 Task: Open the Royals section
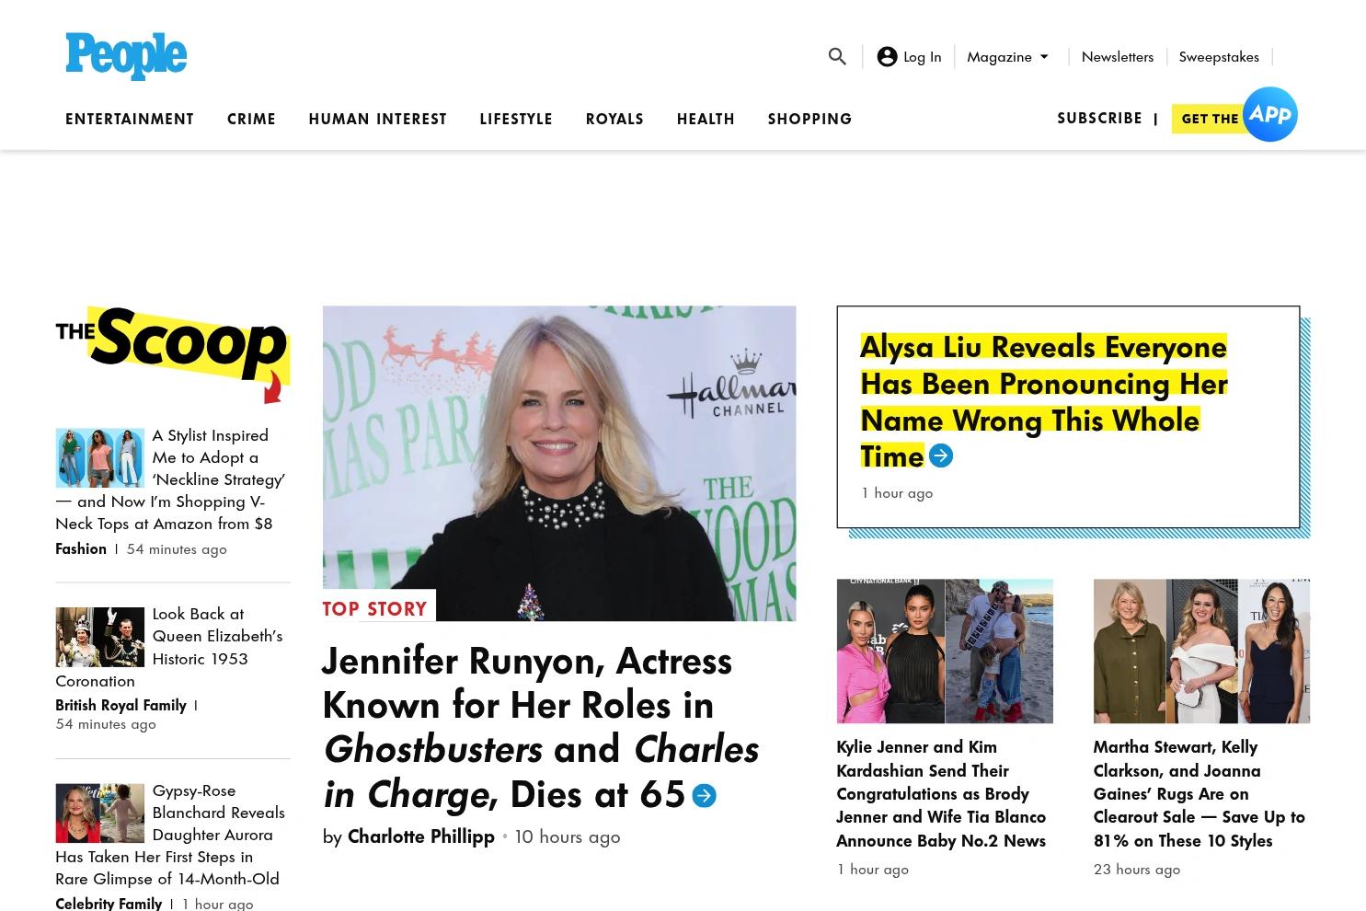[614, 119]
